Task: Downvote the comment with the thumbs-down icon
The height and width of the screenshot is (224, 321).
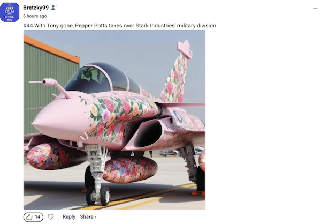Action: (51, 217)
